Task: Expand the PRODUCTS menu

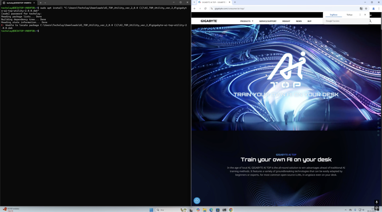Action: pos(247,21)
